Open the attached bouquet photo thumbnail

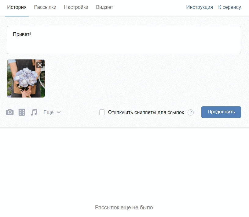26,78
